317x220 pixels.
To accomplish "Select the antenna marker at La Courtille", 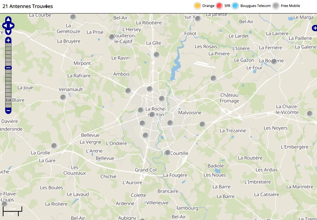I will (x=168, y=152).
